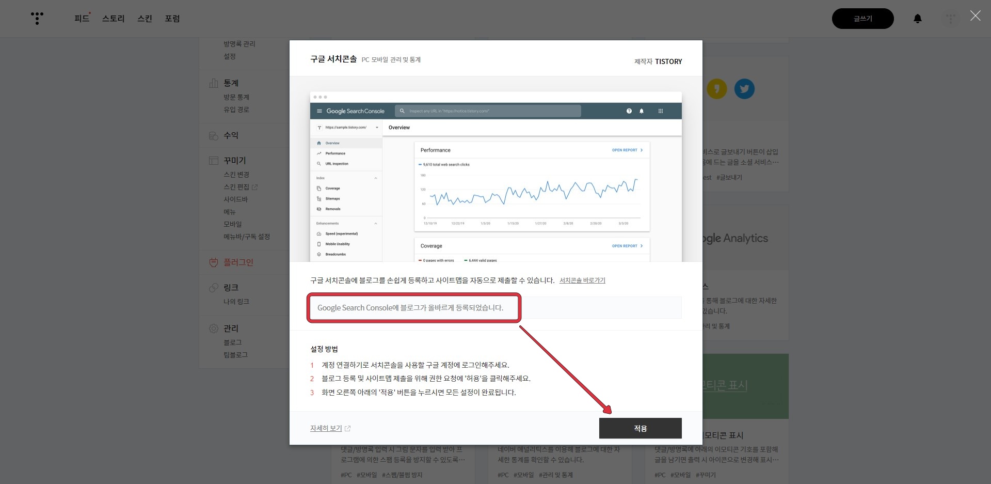This screenshot has width=991, height=484.
Task: Click the 구글 서치콘솔 dialog title
Action: [x=333, y=59]
